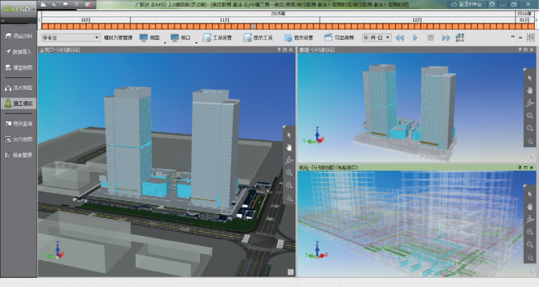
Task: Open the 年-月-日 date format dropdown
Action: coord(376,37)
